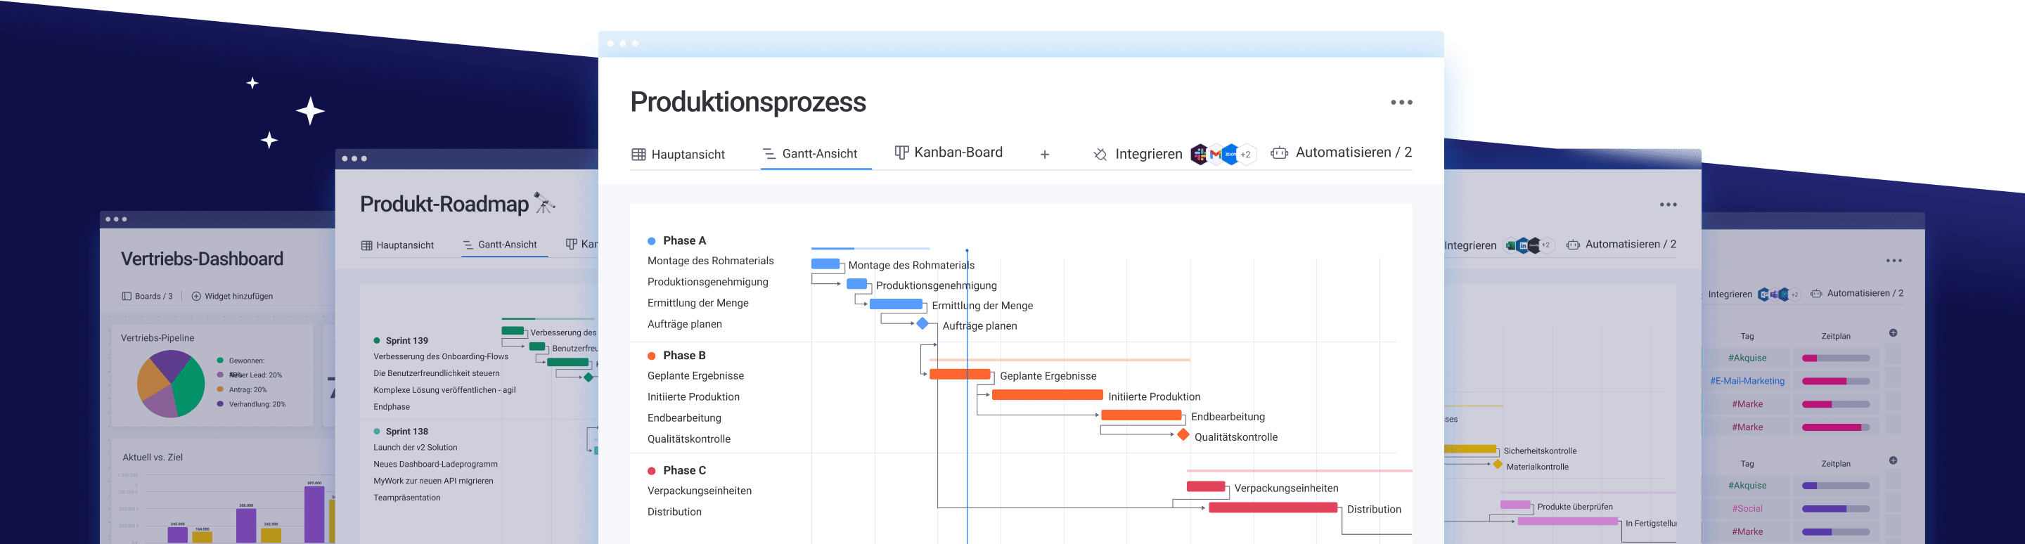
Task: Click the blue Ermittlung der Menge Gantt bar
Action: [896, 304]
